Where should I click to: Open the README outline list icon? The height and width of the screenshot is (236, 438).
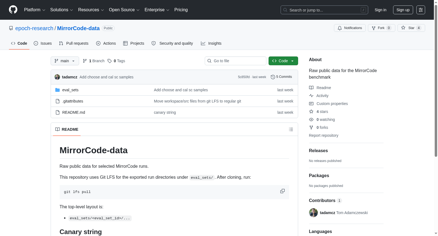(291, 129)
